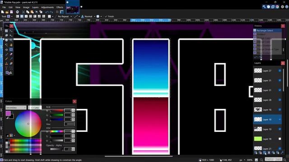Select the Lasso Select tool

[6, 35]
